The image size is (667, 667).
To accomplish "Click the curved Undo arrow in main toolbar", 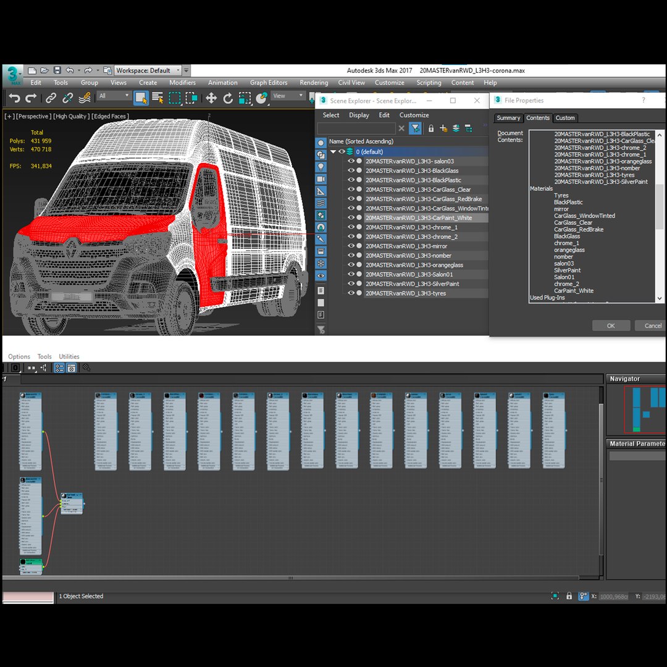I will point(14,98).
